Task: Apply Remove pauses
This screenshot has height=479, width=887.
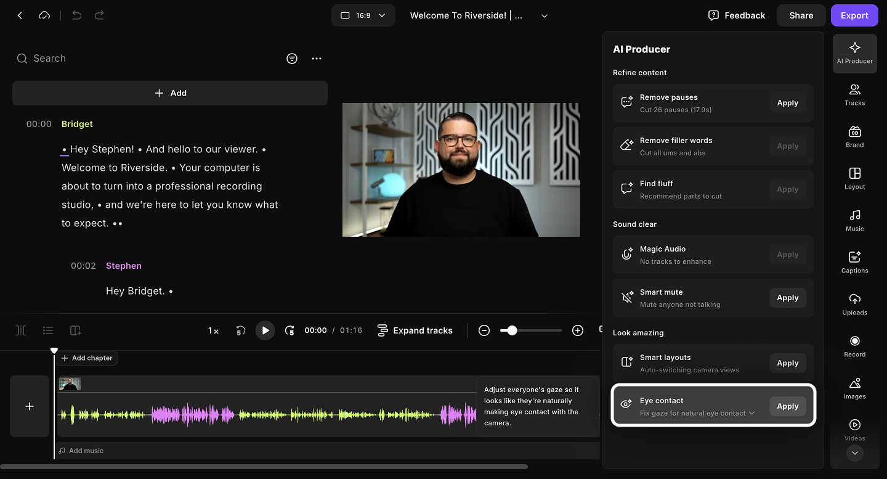Action: click(787, 103)
